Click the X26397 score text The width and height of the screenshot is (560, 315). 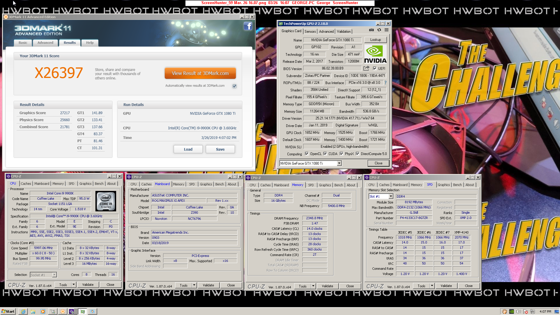point(59,73)
